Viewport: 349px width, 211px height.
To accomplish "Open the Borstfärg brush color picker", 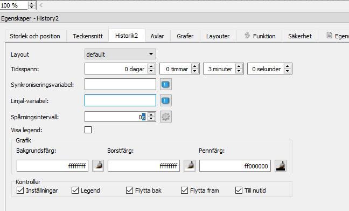I will pyautogui.click(x=190, y=166).
